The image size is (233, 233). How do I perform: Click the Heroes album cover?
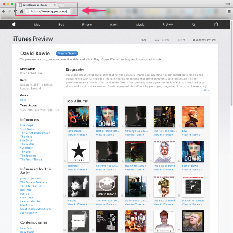78,186
